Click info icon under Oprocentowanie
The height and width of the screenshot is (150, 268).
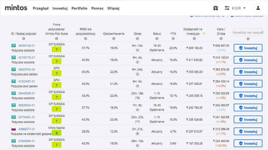point(114,38)
